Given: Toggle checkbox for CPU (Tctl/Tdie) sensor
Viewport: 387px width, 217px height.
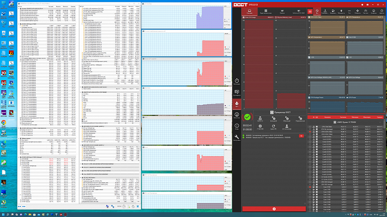Looking at the screenshot, I should tap(310, 127).
